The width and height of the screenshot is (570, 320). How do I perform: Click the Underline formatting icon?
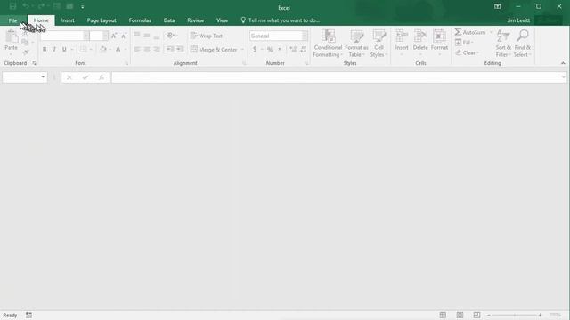coord(64,50)
